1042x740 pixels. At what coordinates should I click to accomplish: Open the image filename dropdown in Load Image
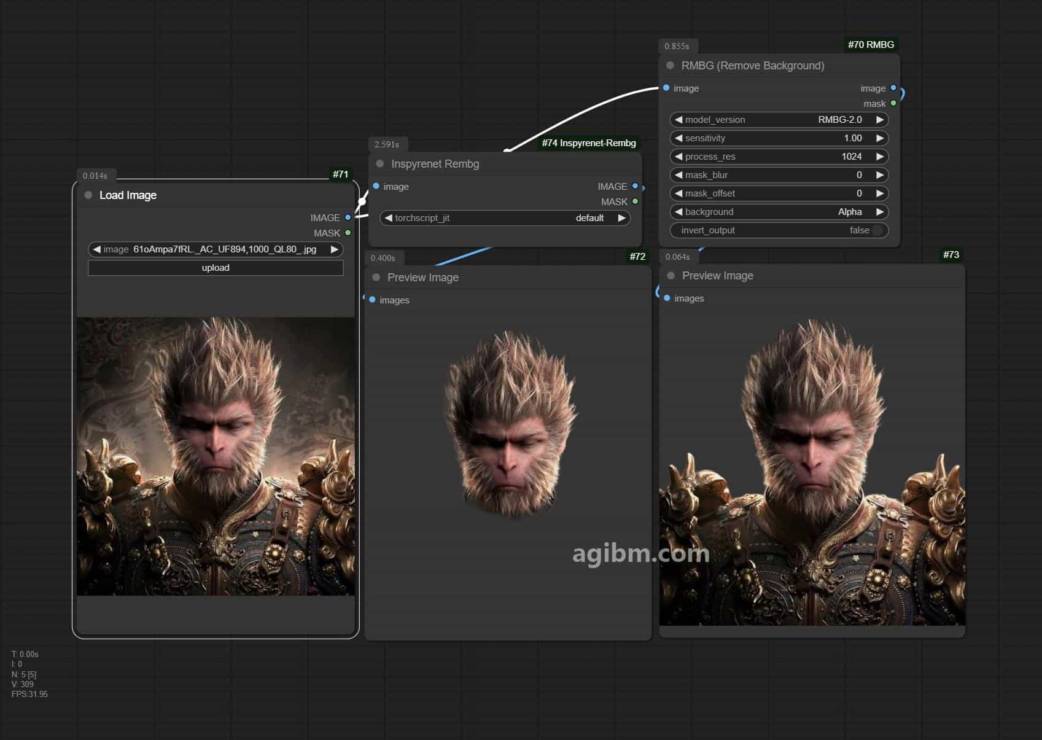pyautogui.click(x=216, y=249)
